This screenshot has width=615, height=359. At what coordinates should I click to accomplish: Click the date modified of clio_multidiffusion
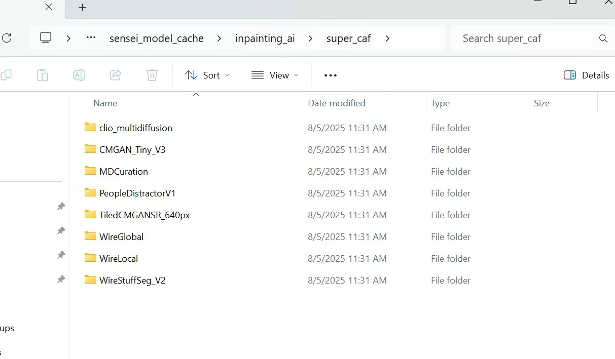pyautogui.click(x=347, y=128)
